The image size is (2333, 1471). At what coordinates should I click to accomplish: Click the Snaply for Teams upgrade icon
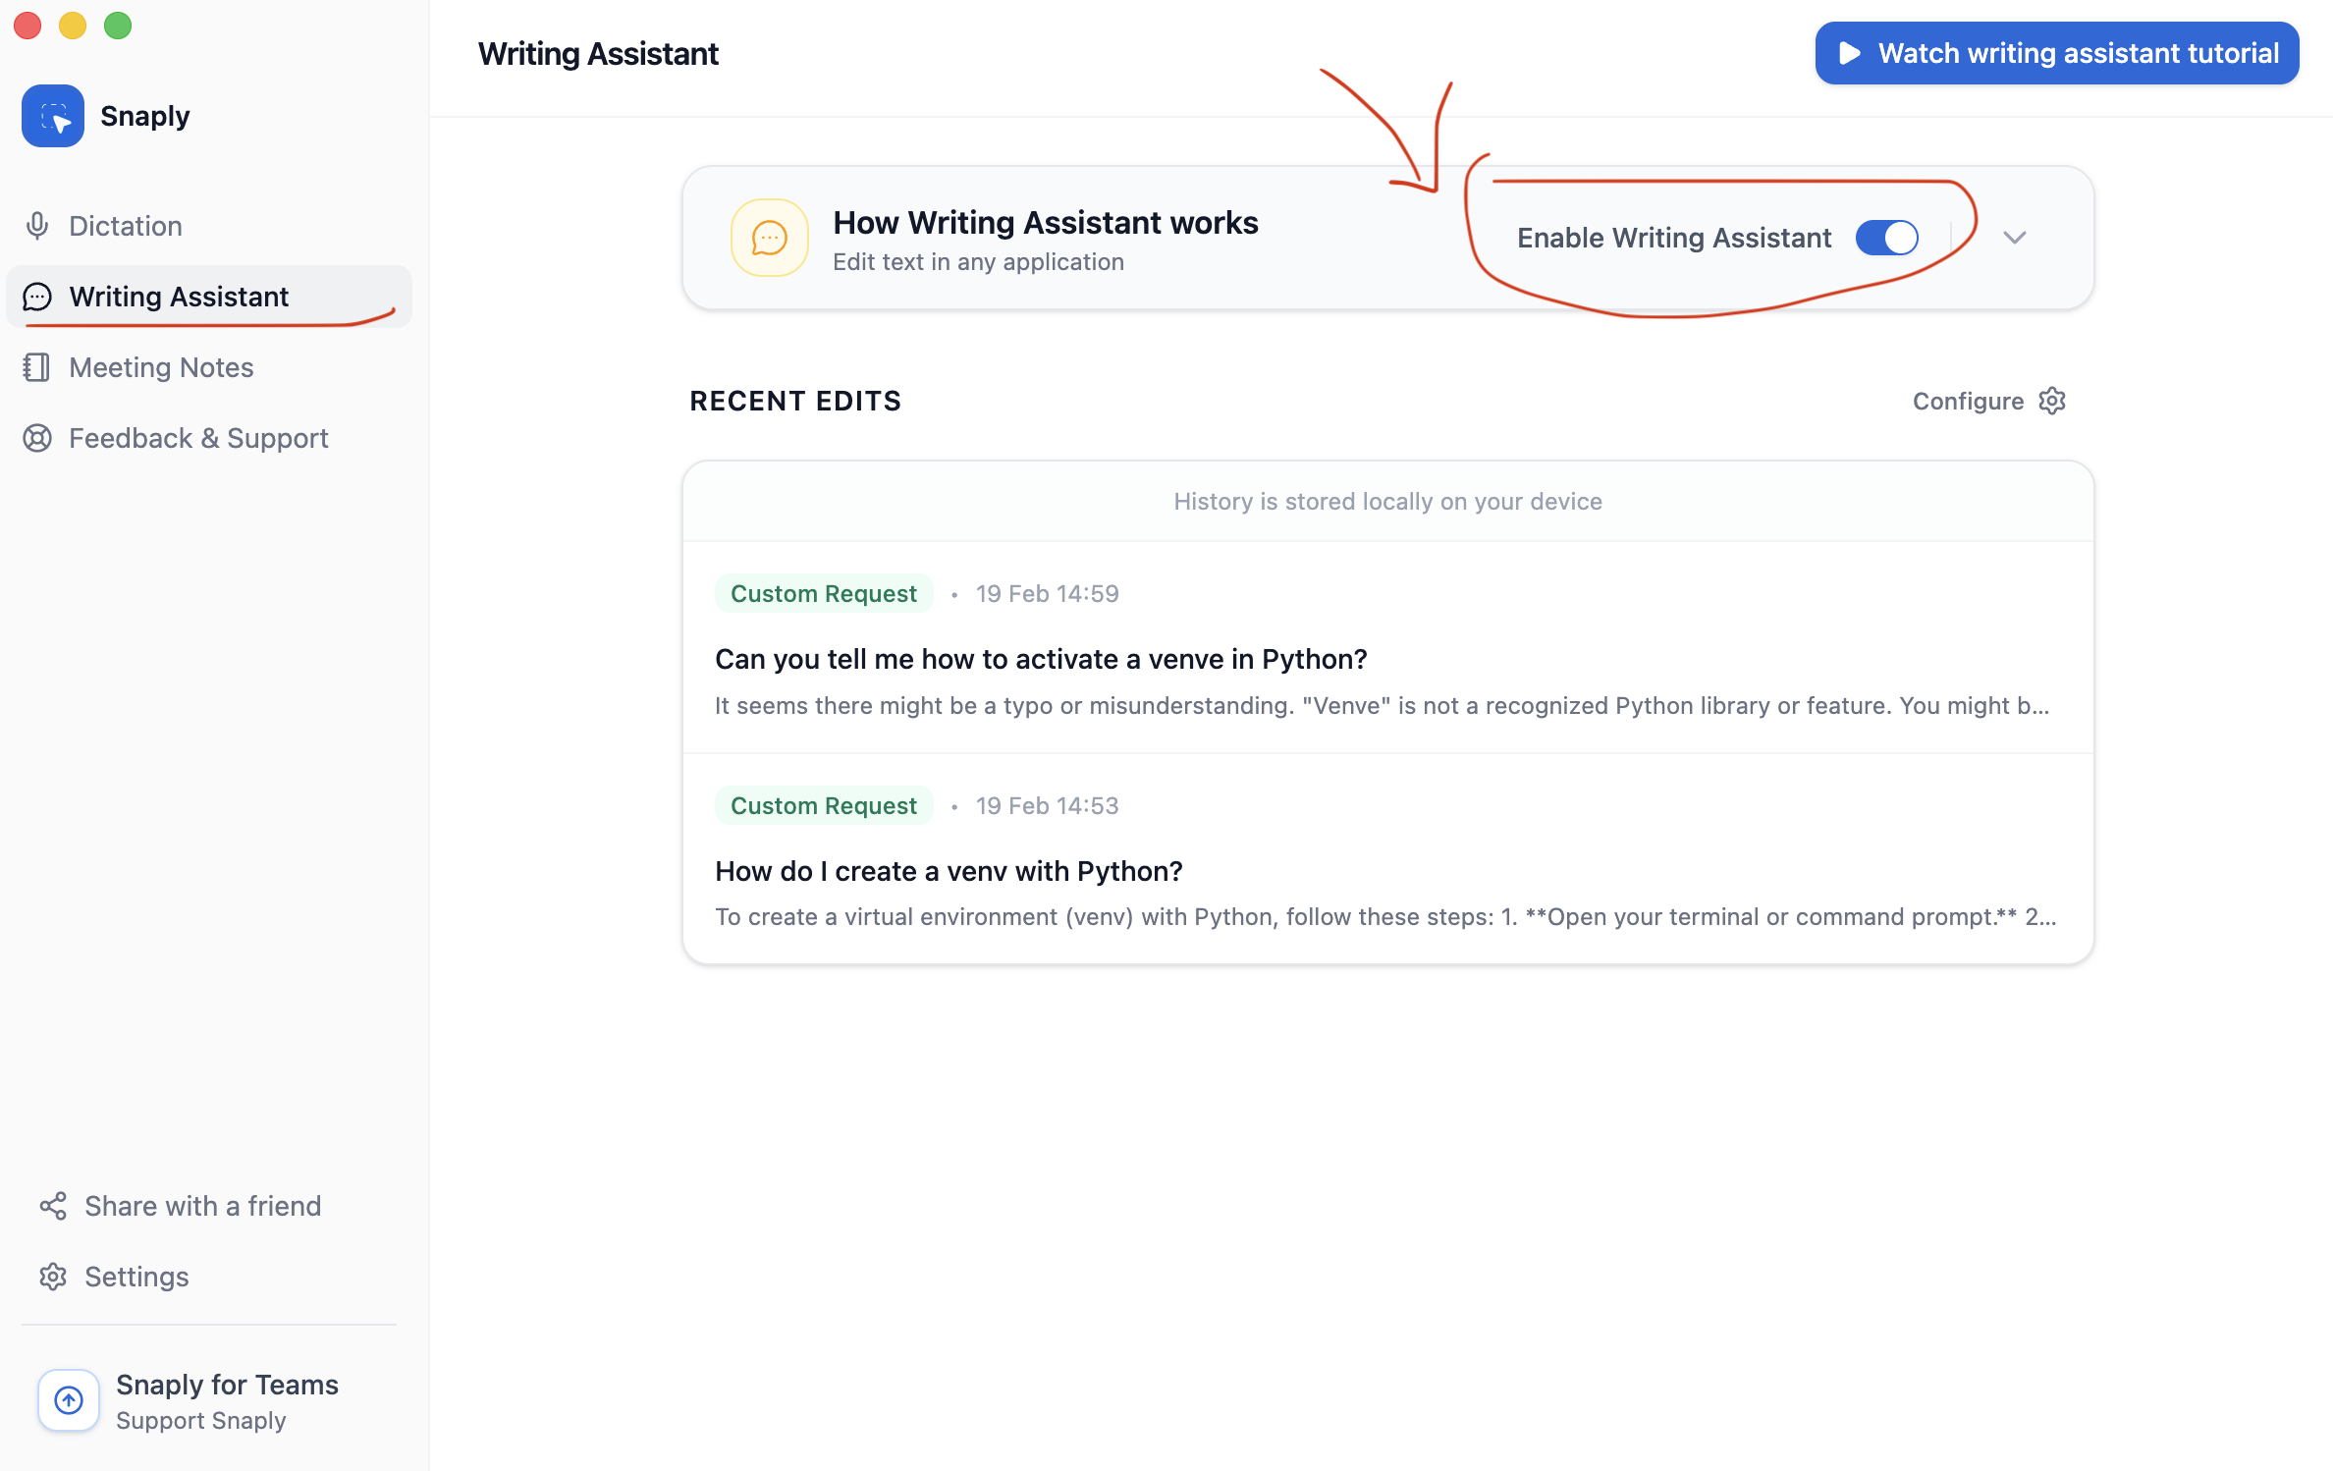[x=68, y=1400]
